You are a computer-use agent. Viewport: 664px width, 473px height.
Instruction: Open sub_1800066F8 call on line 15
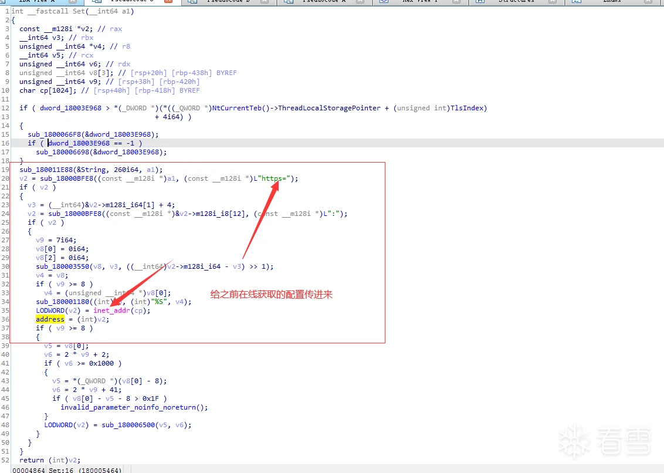56,134
